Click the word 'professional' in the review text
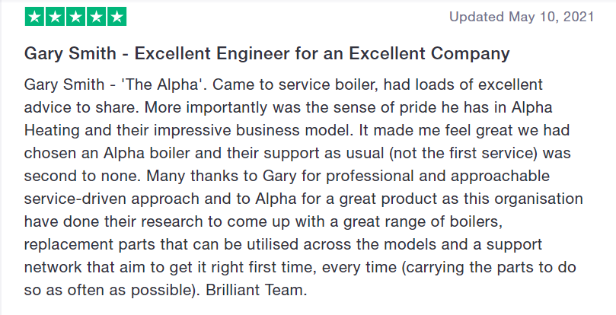This screenshot has height=315, width=616. coord(370,176)
